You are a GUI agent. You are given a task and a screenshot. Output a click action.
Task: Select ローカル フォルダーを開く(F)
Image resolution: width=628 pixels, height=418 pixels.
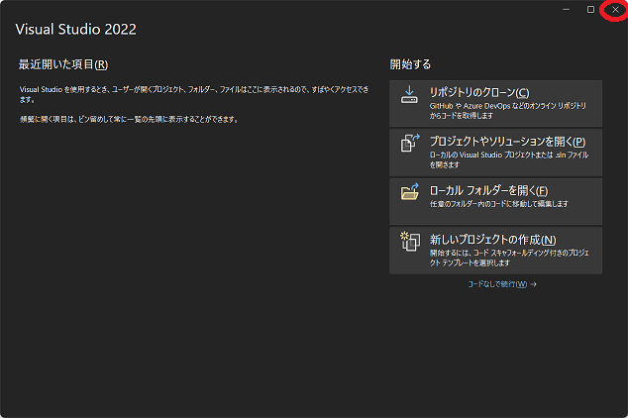point(495,201)
